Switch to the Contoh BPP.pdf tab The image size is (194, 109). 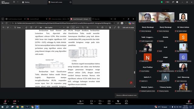[37, 19]
